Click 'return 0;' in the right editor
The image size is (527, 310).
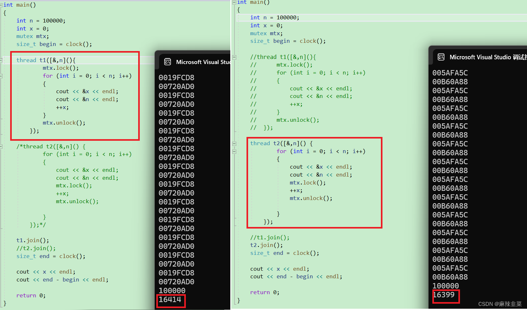coord(265,292)
